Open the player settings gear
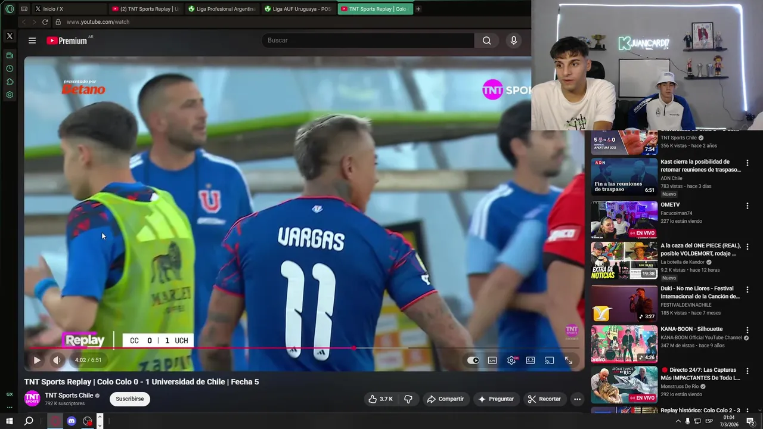This screenshot has height=429, width=763. coord(511,360)
